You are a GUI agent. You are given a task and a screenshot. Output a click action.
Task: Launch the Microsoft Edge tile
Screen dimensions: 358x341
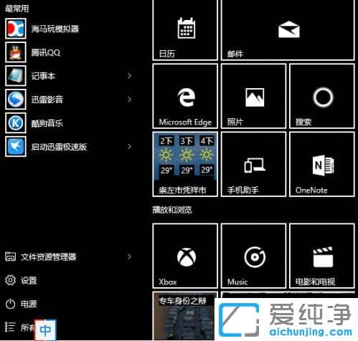click(185, 96)
